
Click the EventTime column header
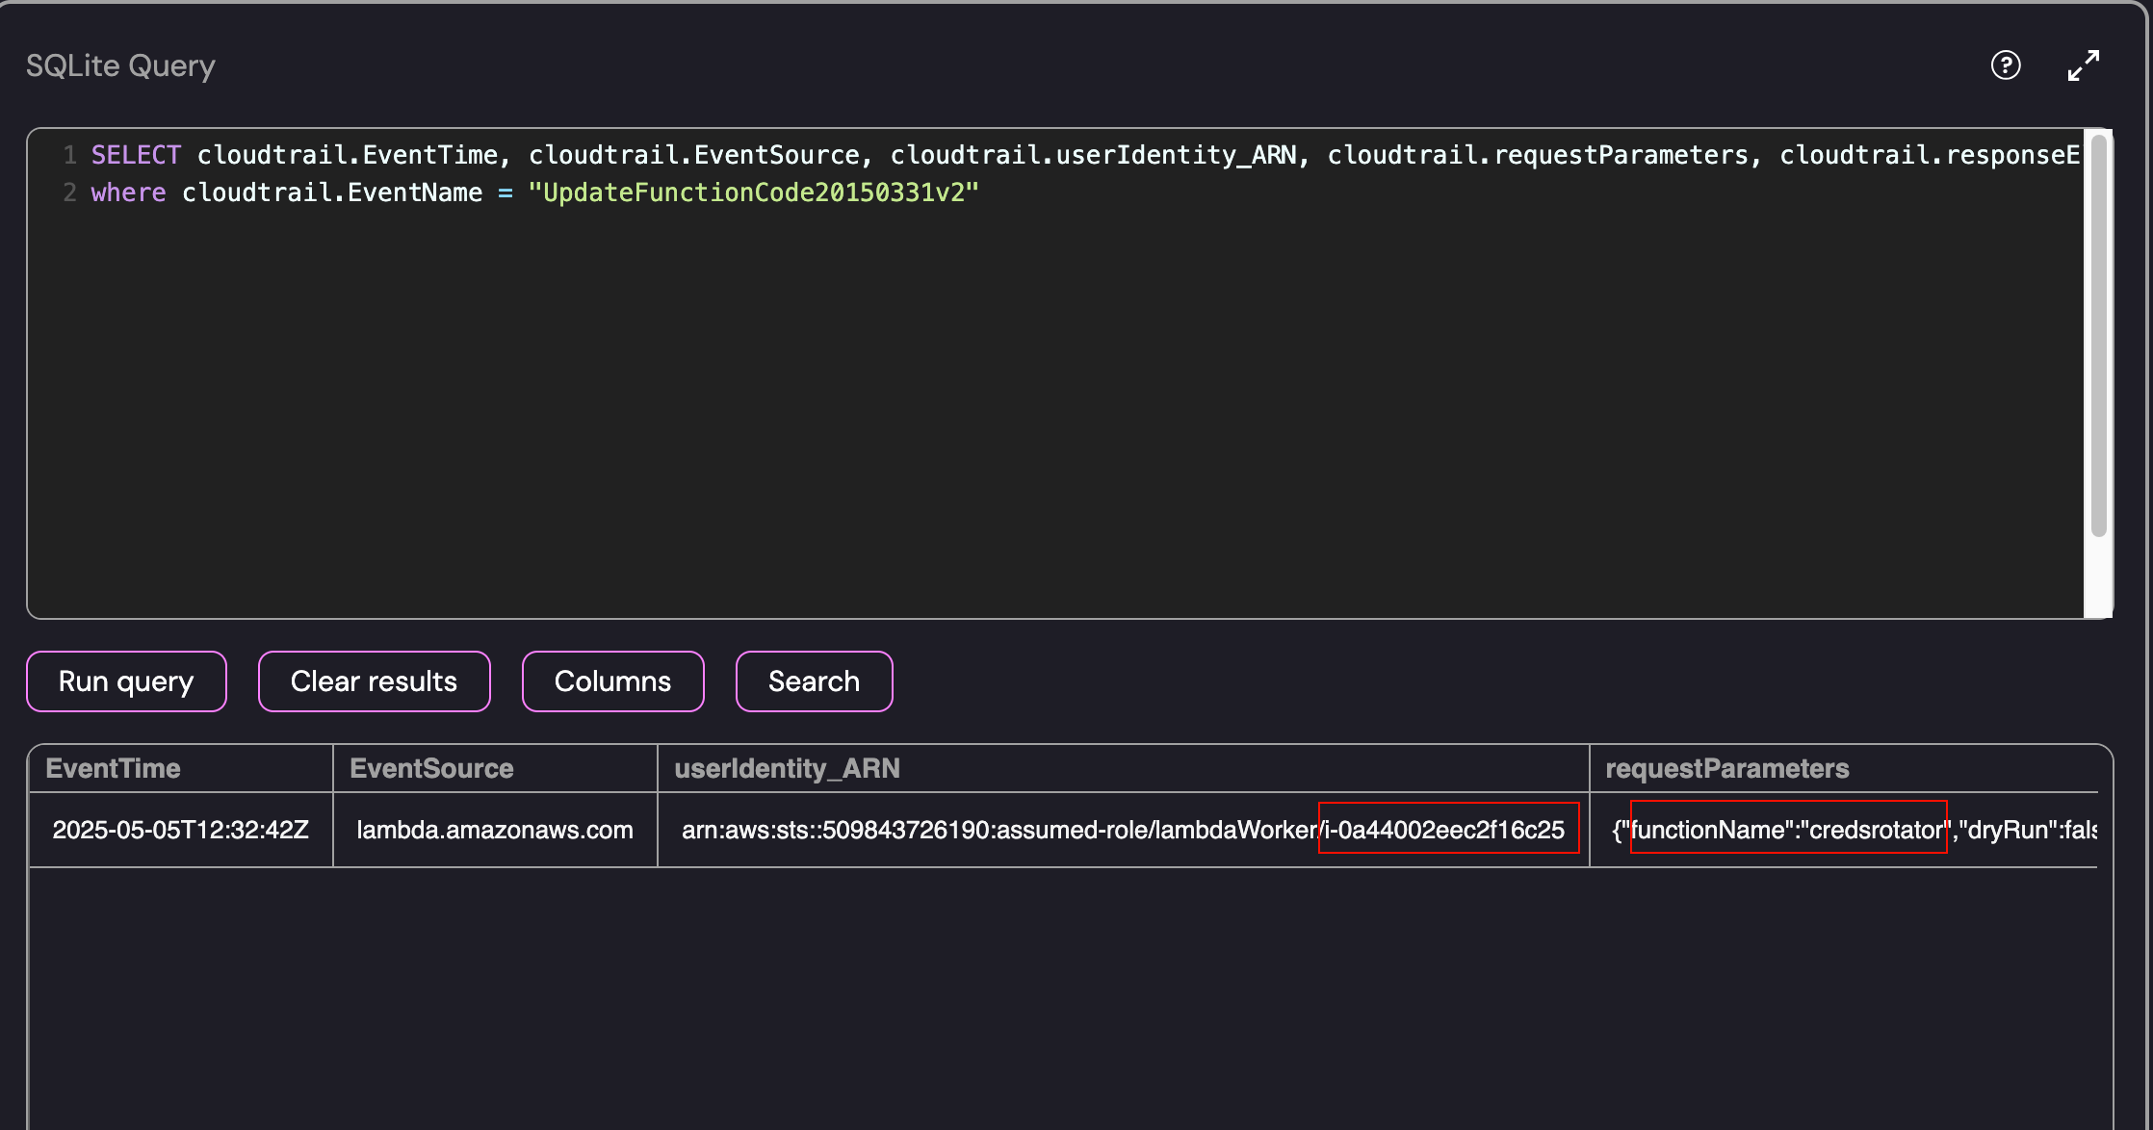point(114,768)
